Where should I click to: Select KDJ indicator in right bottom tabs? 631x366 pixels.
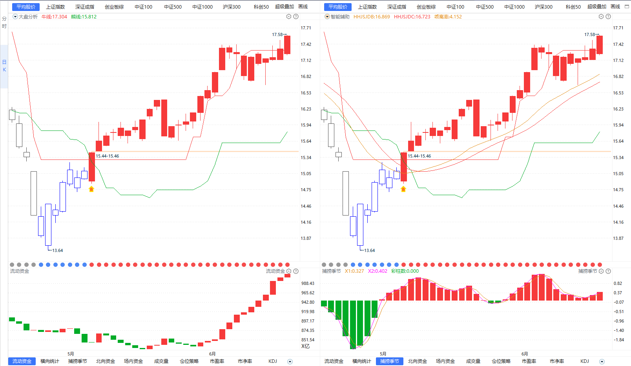585,361
